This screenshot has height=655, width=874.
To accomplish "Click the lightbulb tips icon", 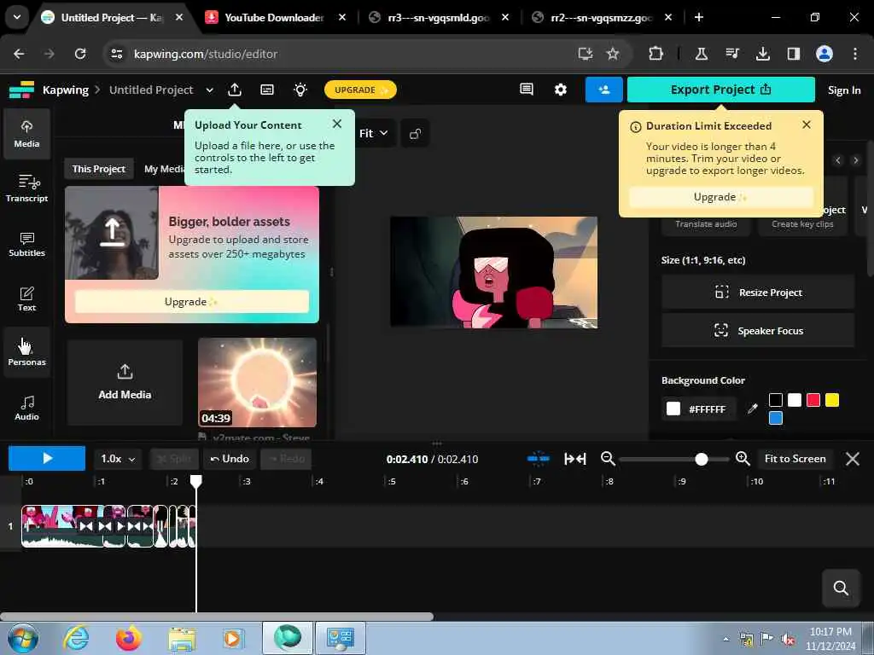I will [300, 90].
